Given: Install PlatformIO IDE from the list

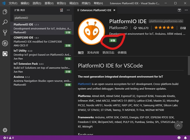Looking at the screenshot, I should tap(68, 32).
